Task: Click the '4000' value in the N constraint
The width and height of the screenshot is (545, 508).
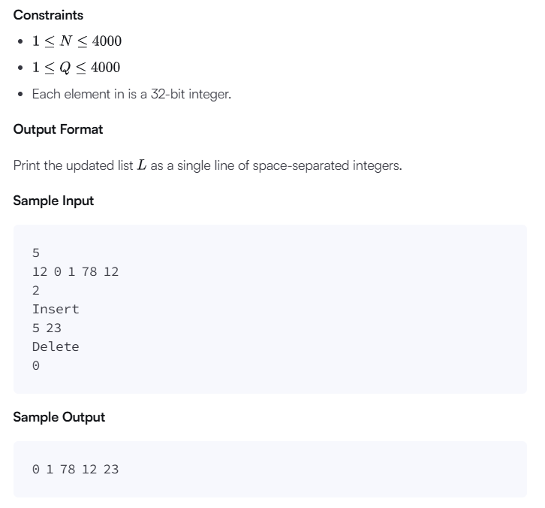Action: coord(107,41)
